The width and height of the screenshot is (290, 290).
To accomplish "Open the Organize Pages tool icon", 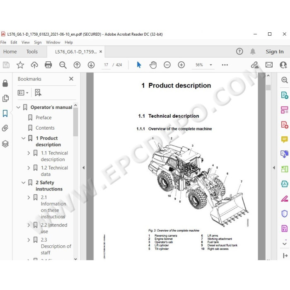I will 284,110.
